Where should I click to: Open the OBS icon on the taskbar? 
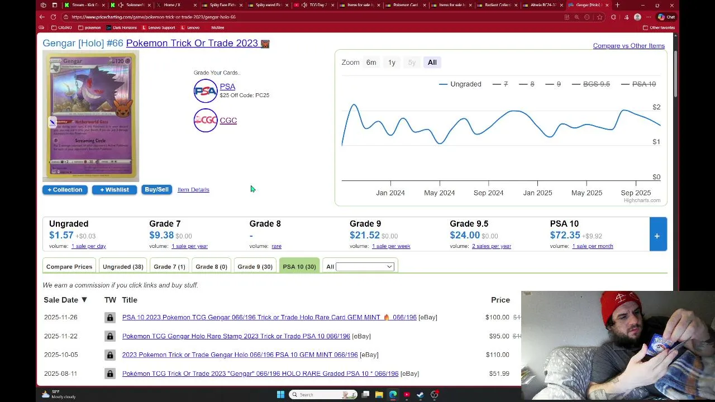coord(434,395)
